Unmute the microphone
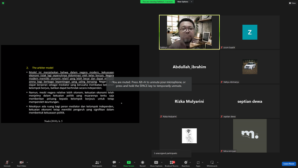Viewport: 298px width, 168px height. (7, 163)
